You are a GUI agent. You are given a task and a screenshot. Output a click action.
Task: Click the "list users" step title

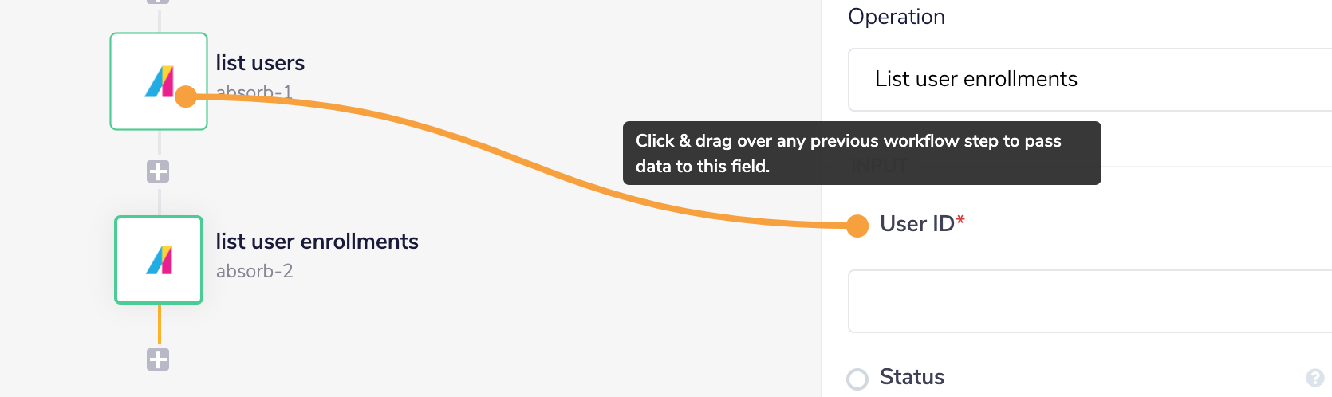[260, 63]
